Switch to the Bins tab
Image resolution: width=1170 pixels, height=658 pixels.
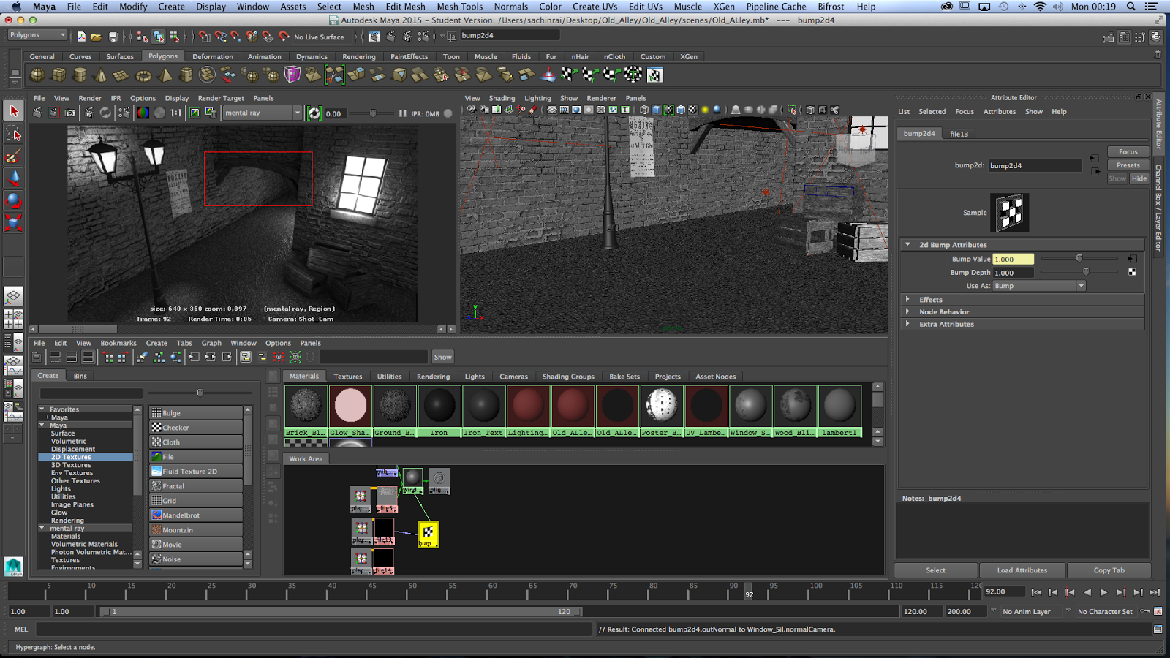[80, 376]
